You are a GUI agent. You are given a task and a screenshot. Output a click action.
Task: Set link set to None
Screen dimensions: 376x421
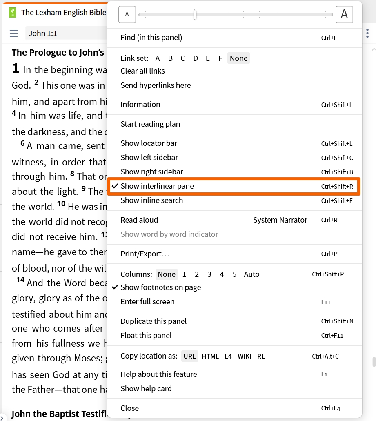tap(238, 58)
